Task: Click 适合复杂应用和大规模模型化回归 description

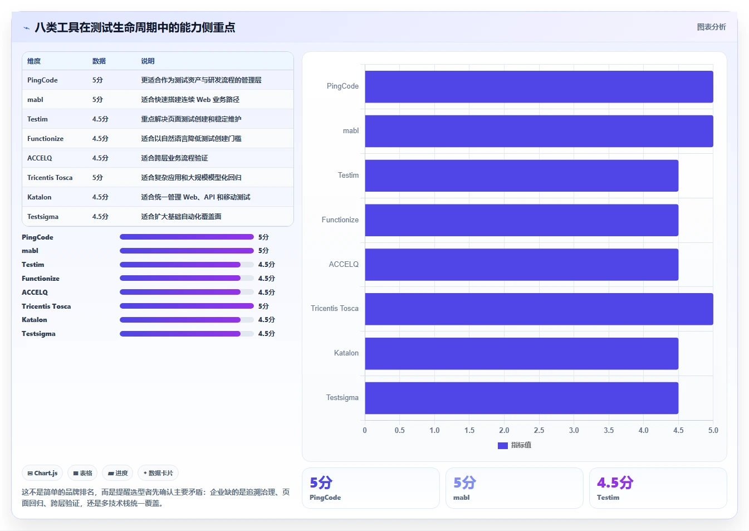Action: pos(191,178)
